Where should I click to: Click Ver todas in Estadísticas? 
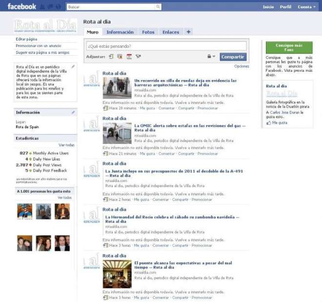pos(66,145)
